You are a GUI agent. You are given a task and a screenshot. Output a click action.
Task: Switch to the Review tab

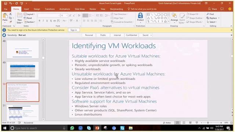93,9
